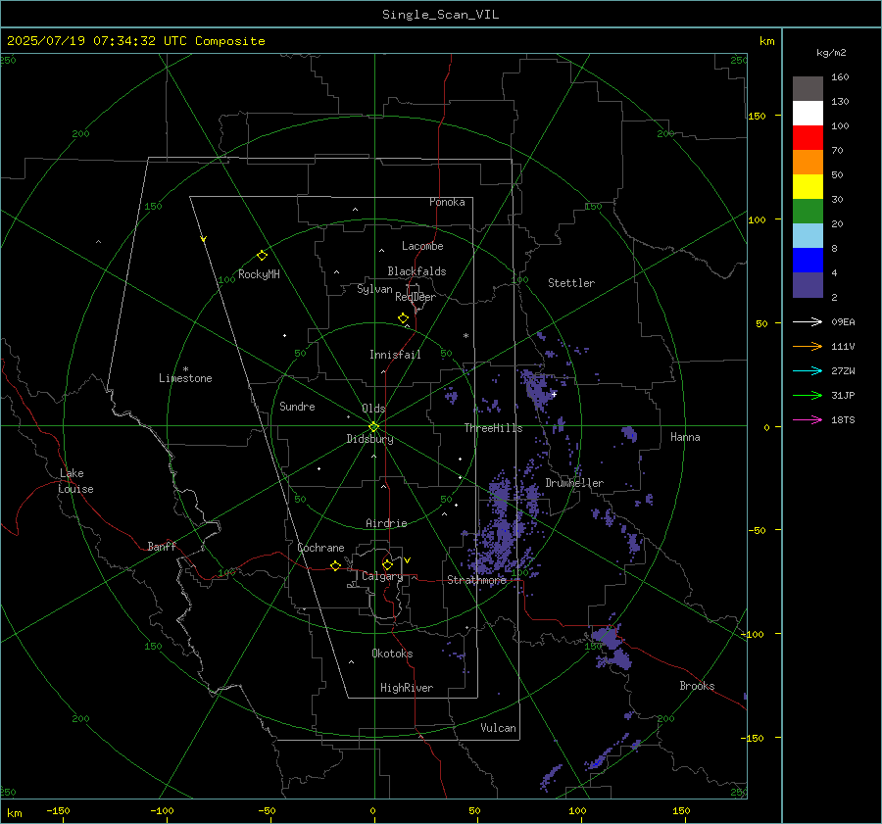Screen dimensions: 882x824
Task: Click the 31JP legend label
Action: [843, 396]
